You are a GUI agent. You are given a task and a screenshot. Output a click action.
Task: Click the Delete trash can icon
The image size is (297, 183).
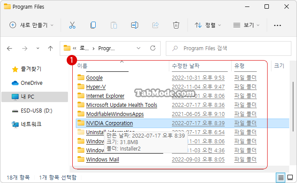[176, 25]
